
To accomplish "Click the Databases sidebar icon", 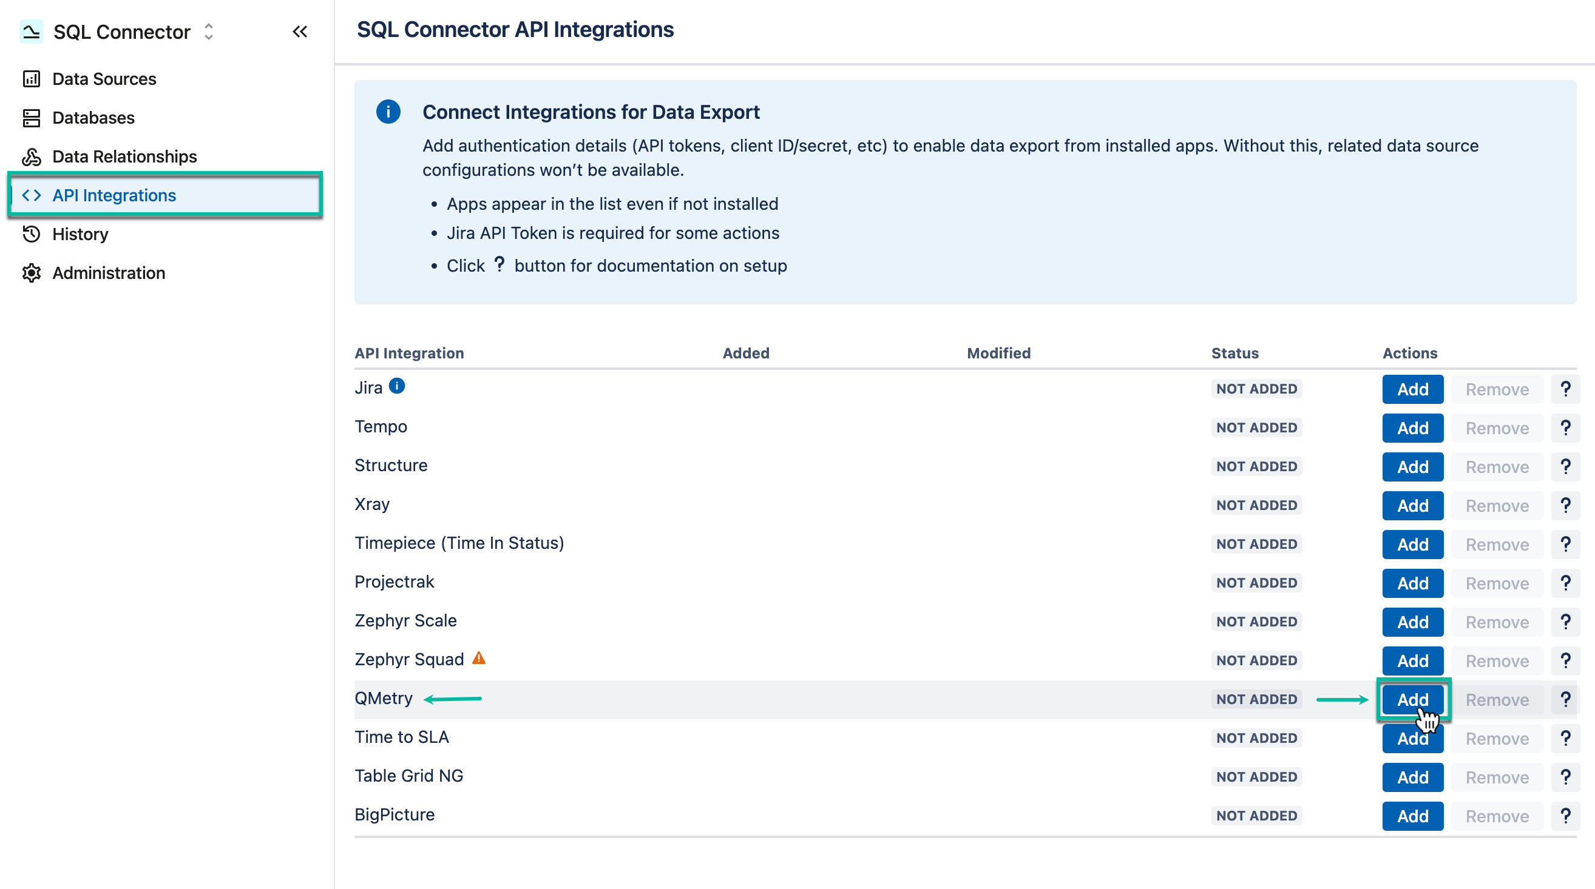I will point(32,118).
